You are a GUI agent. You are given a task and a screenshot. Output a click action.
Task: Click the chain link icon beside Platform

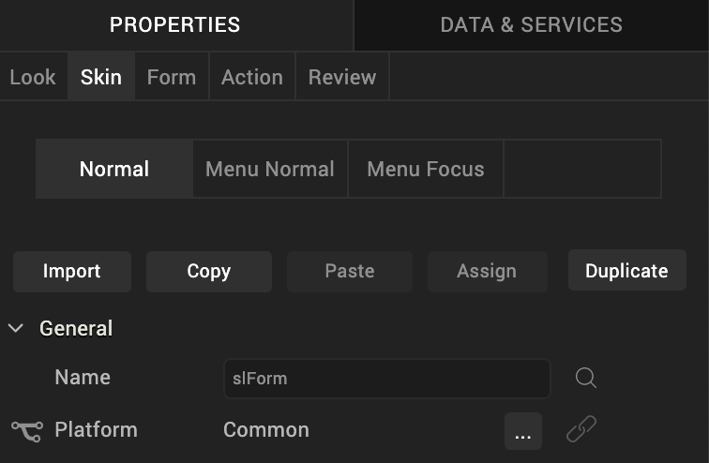581,430
